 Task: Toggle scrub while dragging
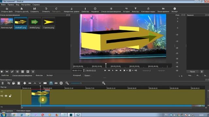(x=56, y=83)
